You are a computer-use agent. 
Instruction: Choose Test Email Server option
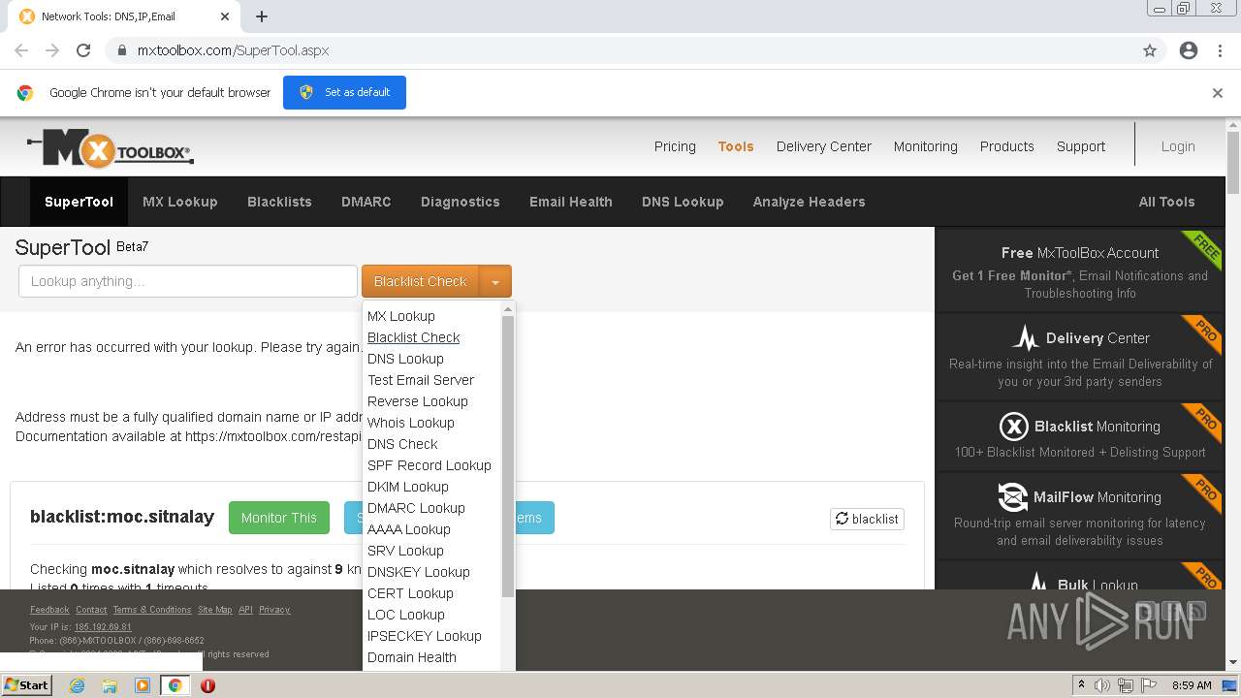[421, 380]
